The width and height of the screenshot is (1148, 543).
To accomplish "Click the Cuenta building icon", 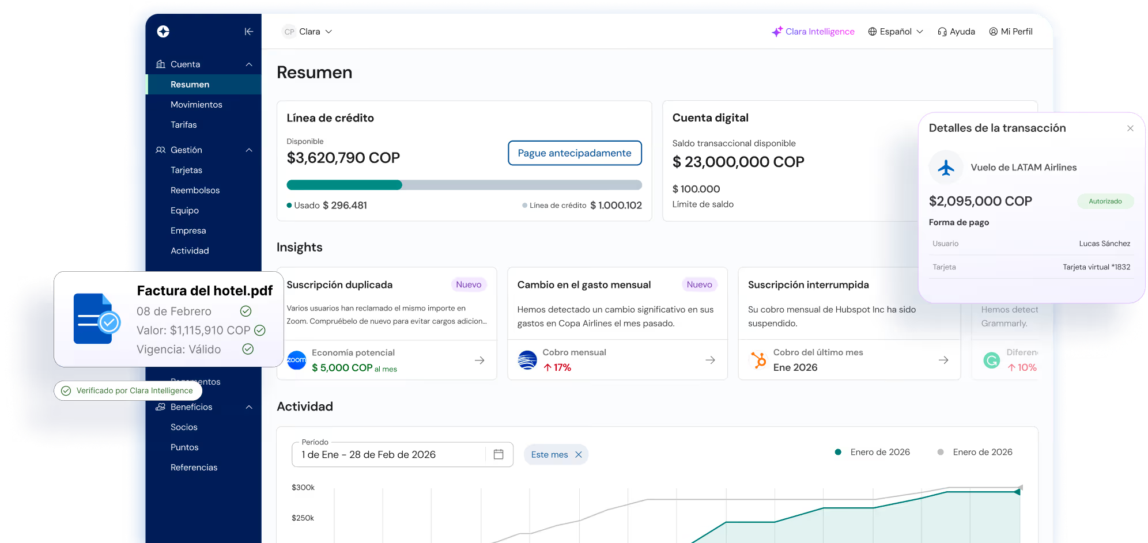I will tap(161, 64).
